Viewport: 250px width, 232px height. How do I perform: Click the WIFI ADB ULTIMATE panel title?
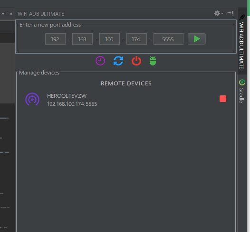[41, 14]
